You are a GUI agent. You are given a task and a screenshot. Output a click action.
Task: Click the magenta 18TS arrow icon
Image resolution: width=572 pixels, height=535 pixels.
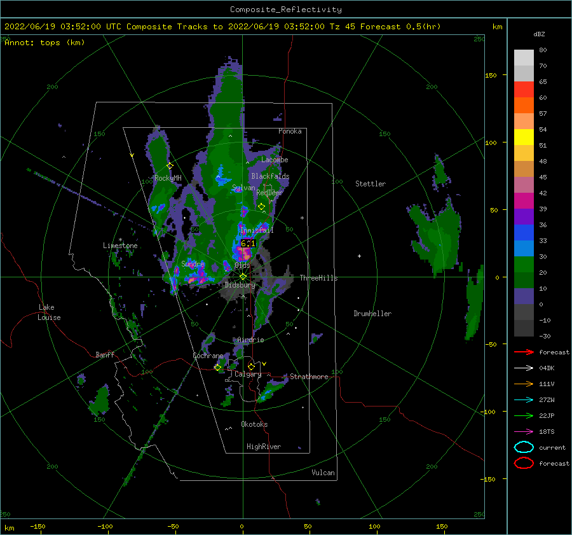tap(524, 432)
